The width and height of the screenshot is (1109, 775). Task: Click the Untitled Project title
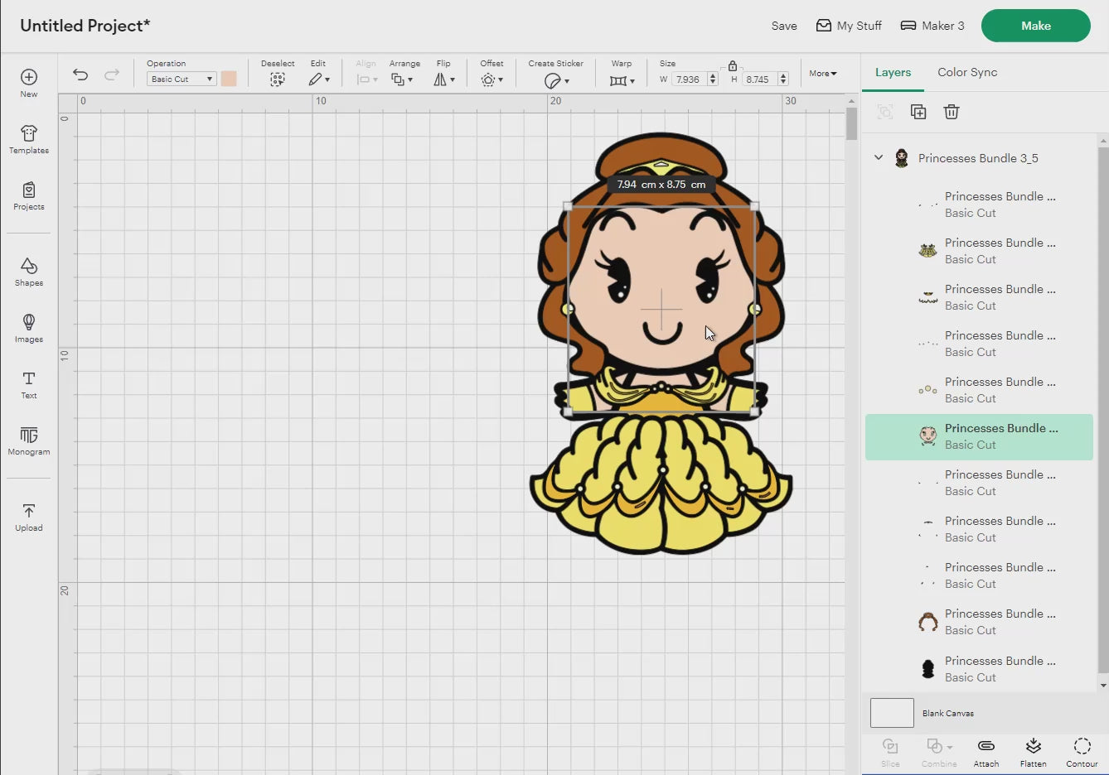pyautogui.click(x=85, y=26)
